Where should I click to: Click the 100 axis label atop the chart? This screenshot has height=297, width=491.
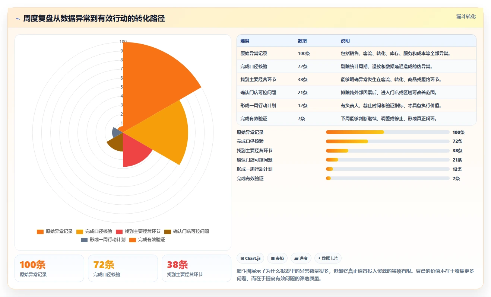coord(123,42)
